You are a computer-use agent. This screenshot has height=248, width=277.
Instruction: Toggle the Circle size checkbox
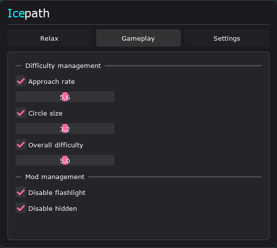21,113
